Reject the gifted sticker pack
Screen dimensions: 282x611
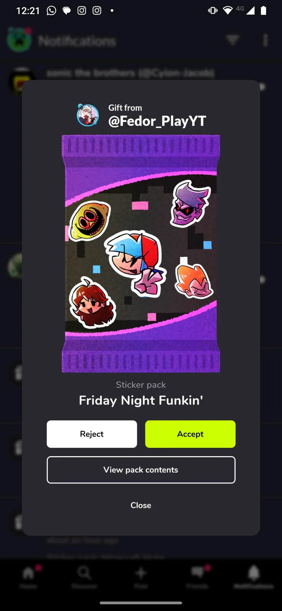(x=92, y=434)
